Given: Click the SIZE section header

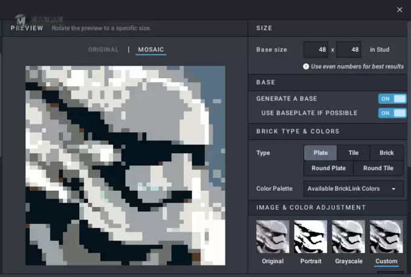Looking at the screenshot, I should point(264,28).
